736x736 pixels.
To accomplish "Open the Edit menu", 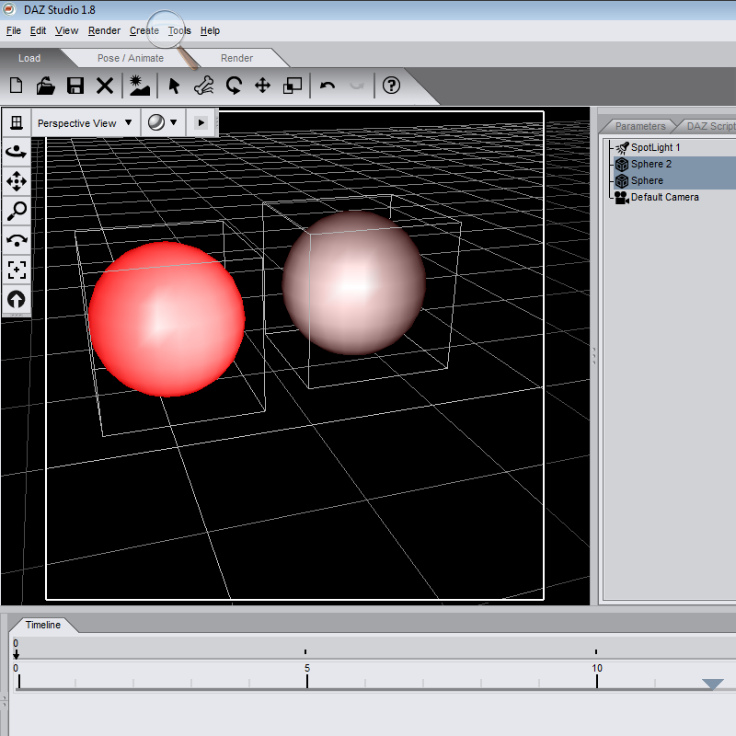I will click(38, 30).
